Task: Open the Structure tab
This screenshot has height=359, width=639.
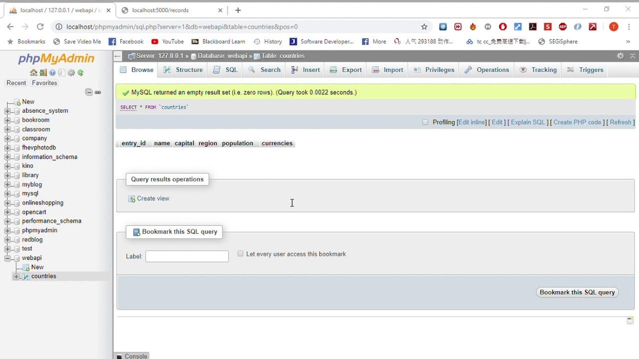Action: (x=183, y=70)
